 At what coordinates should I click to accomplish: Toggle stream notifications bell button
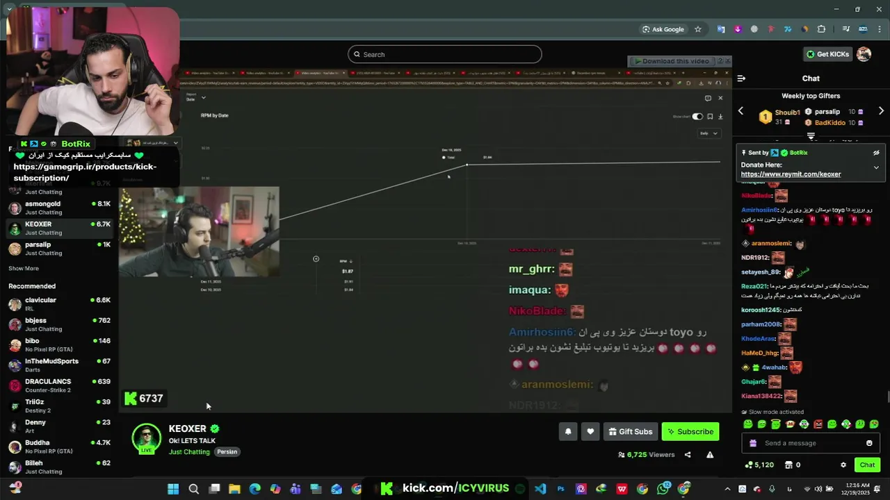568,431
